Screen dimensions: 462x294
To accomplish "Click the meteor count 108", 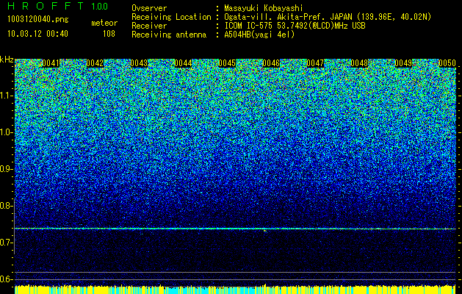I will (x=109, y=34).
